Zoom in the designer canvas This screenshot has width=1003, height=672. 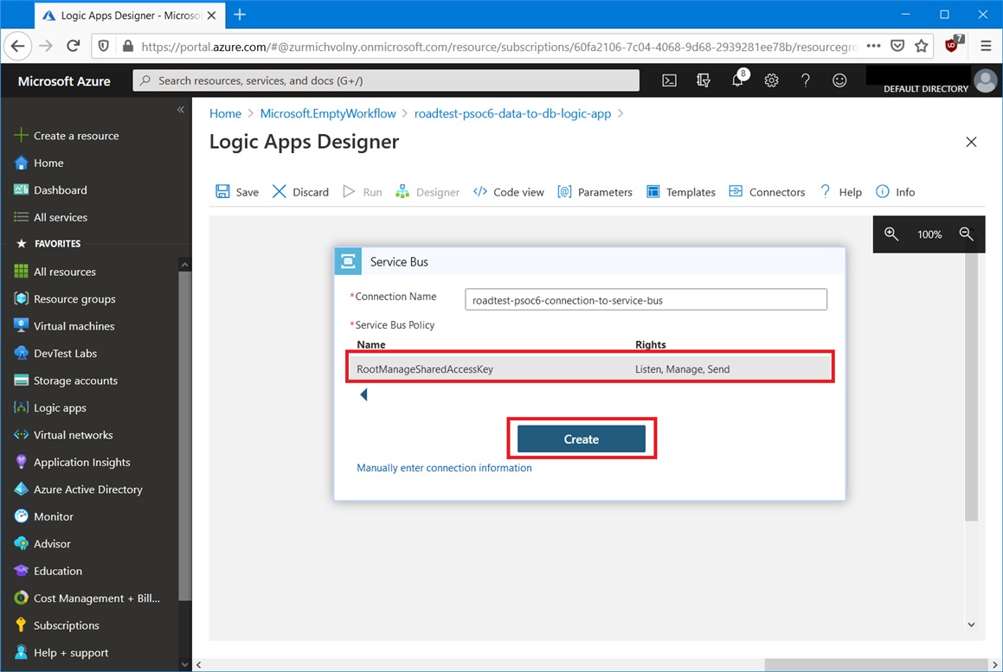891,234
